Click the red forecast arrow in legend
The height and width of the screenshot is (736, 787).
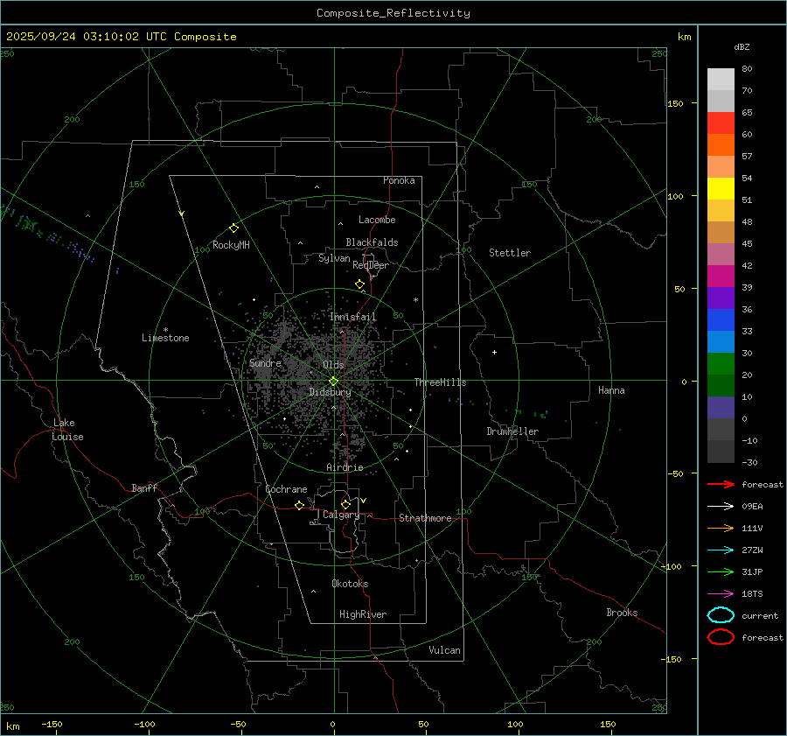[x=721, y=484]
